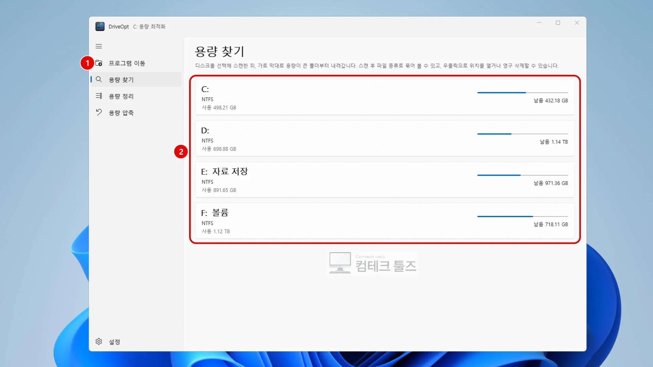Open the hamburger navigation menu

[x=99, y=46]
